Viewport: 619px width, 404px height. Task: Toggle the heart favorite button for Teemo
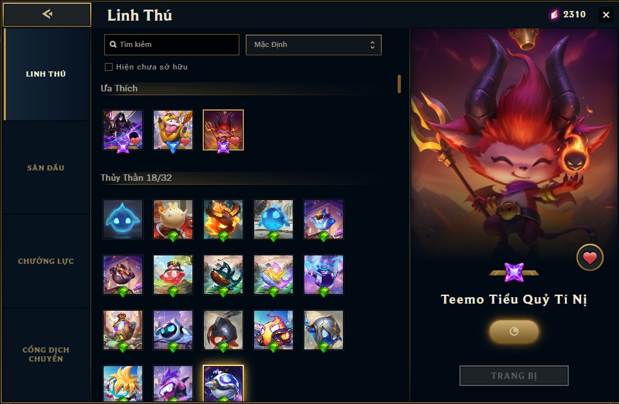pyautogui.click(x=590, y=257)
